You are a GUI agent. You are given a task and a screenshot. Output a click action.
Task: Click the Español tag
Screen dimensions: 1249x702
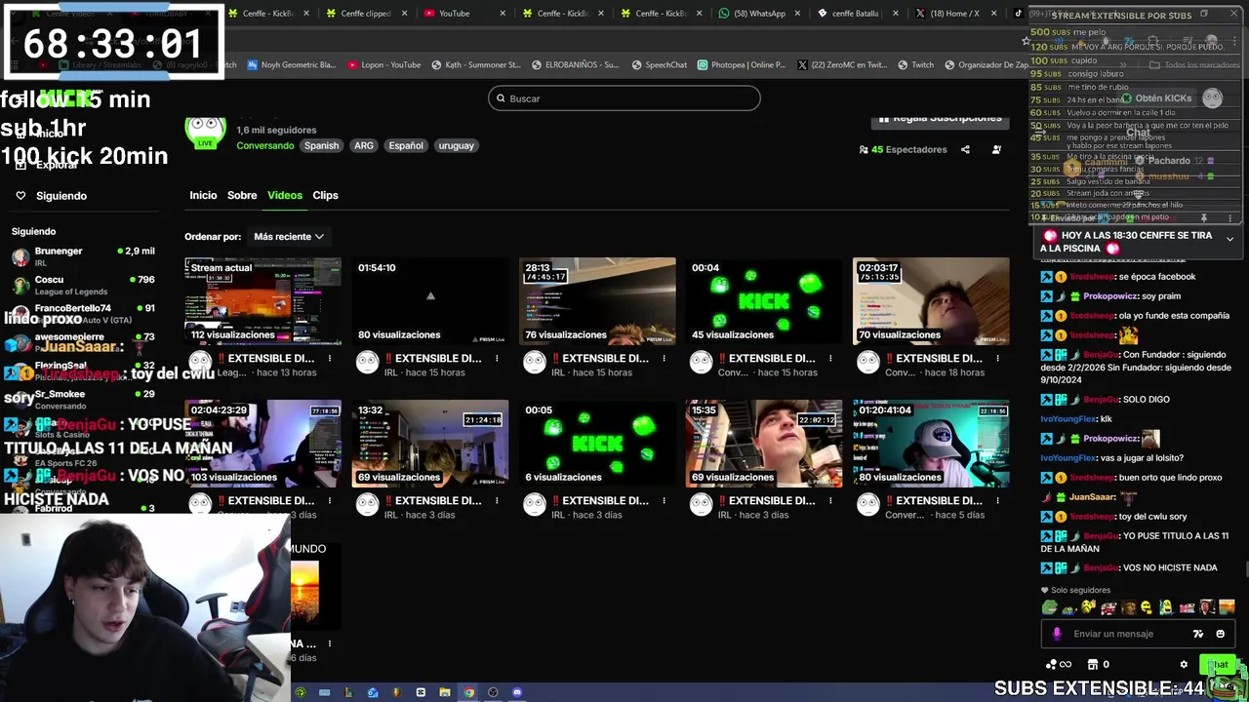pyautogui.click(x=406, y=146)
